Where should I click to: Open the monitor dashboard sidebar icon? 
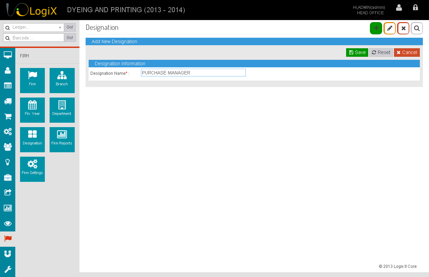(x=7, y=55)
